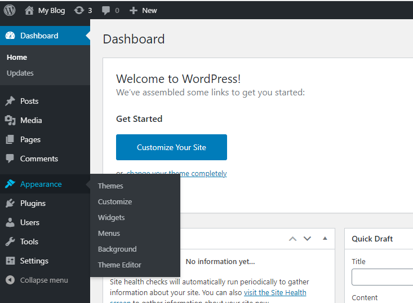Select the Users person icon

(x=10, y=222)
